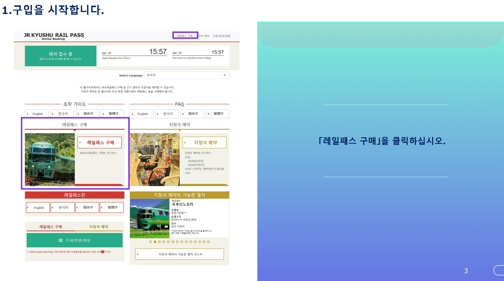Image resolution: width=504 pixels, height=281 pixels.
Task: Click the 지정석 예약이 가능한 열차 header
Action: tap(180, 195)
